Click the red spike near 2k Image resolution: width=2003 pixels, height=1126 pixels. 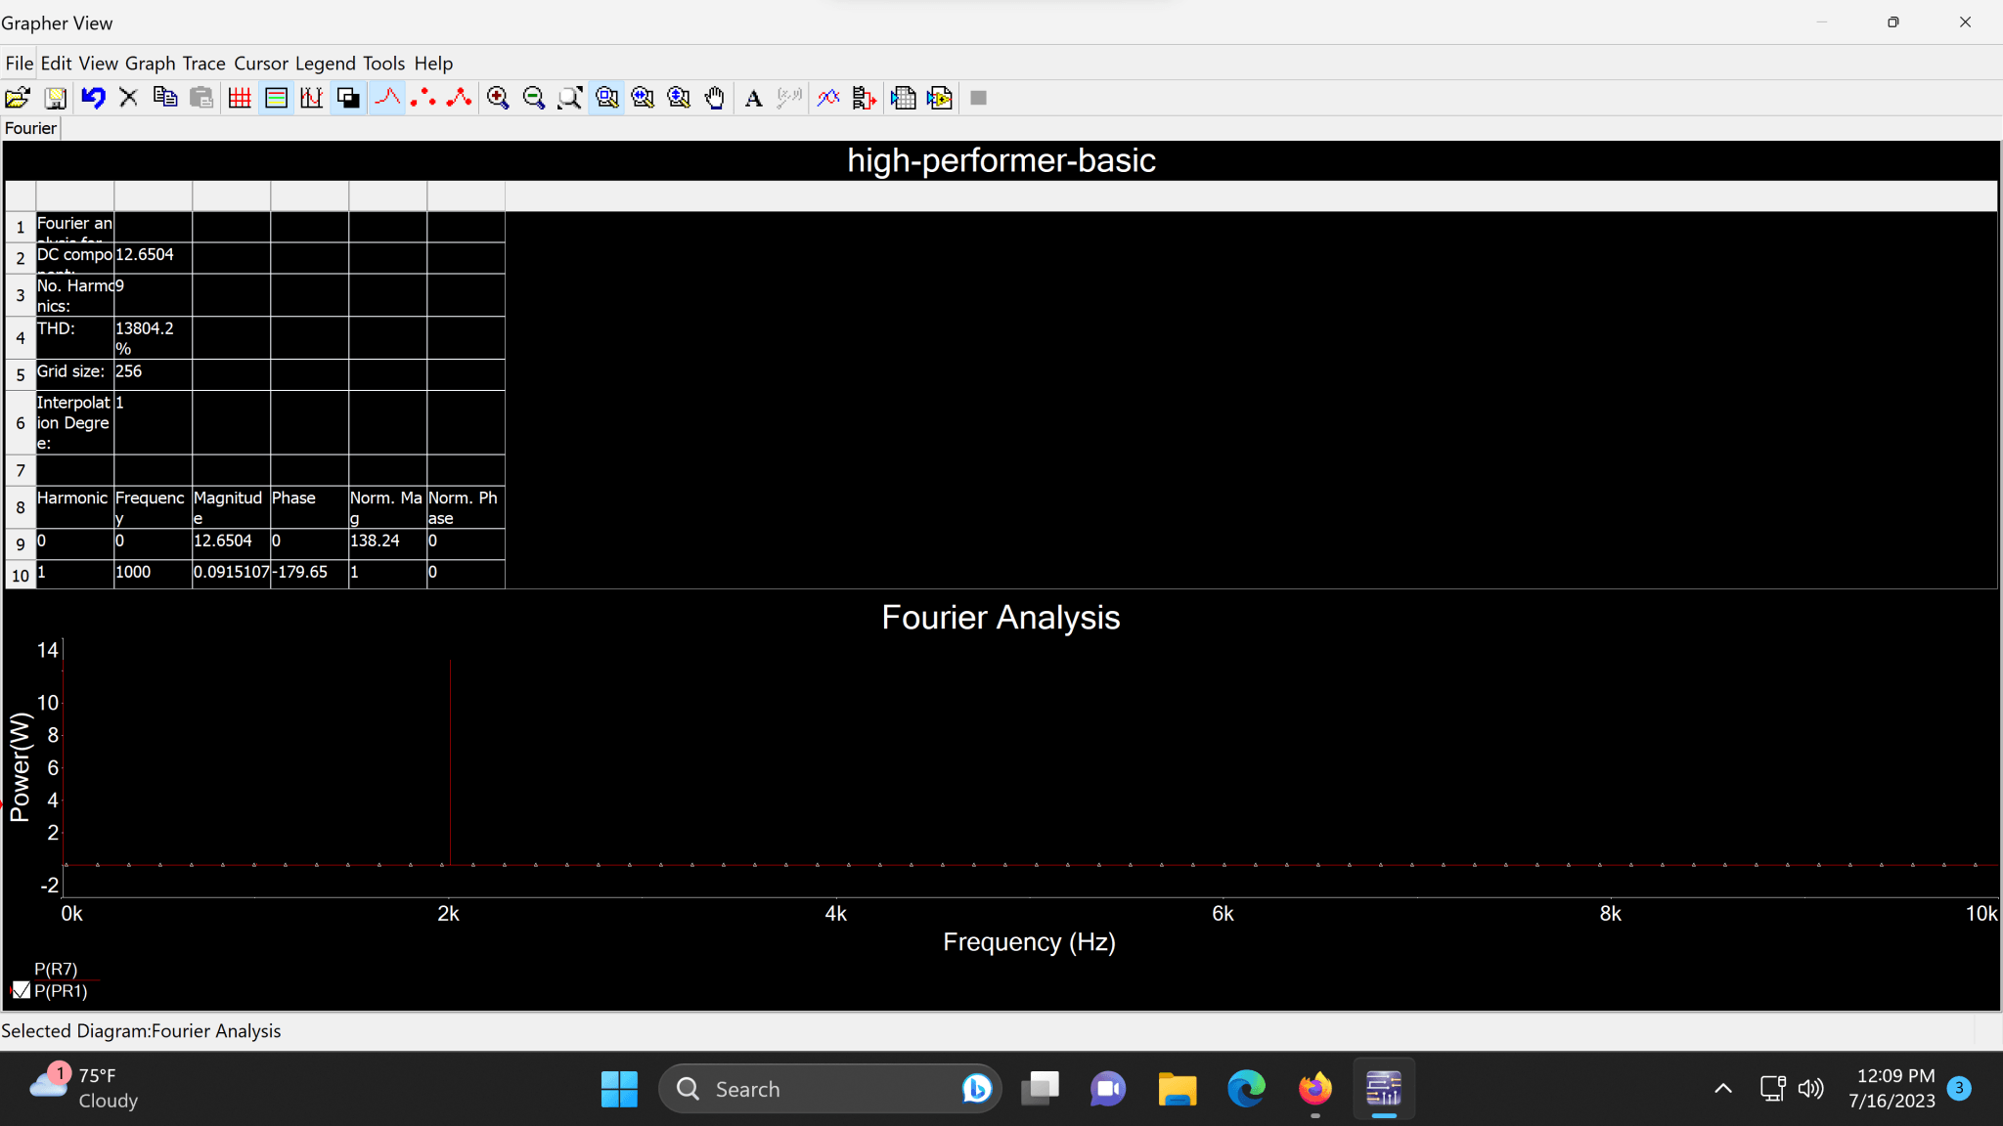point(450,762)
